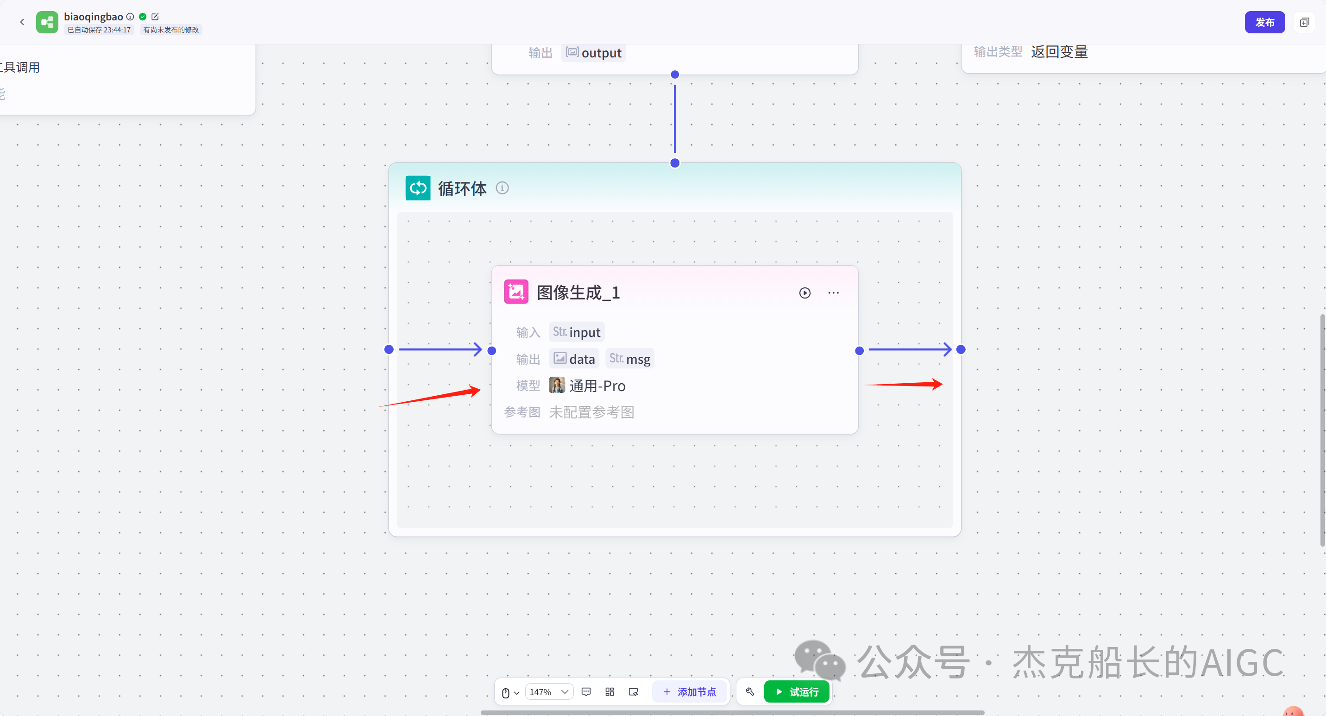The image size is (1326, 716).
Task: Click the info icon next to biaoqingbao title
Action: [130, 17]
